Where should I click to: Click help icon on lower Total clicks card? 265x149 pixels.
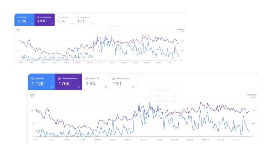click(52, 87)
